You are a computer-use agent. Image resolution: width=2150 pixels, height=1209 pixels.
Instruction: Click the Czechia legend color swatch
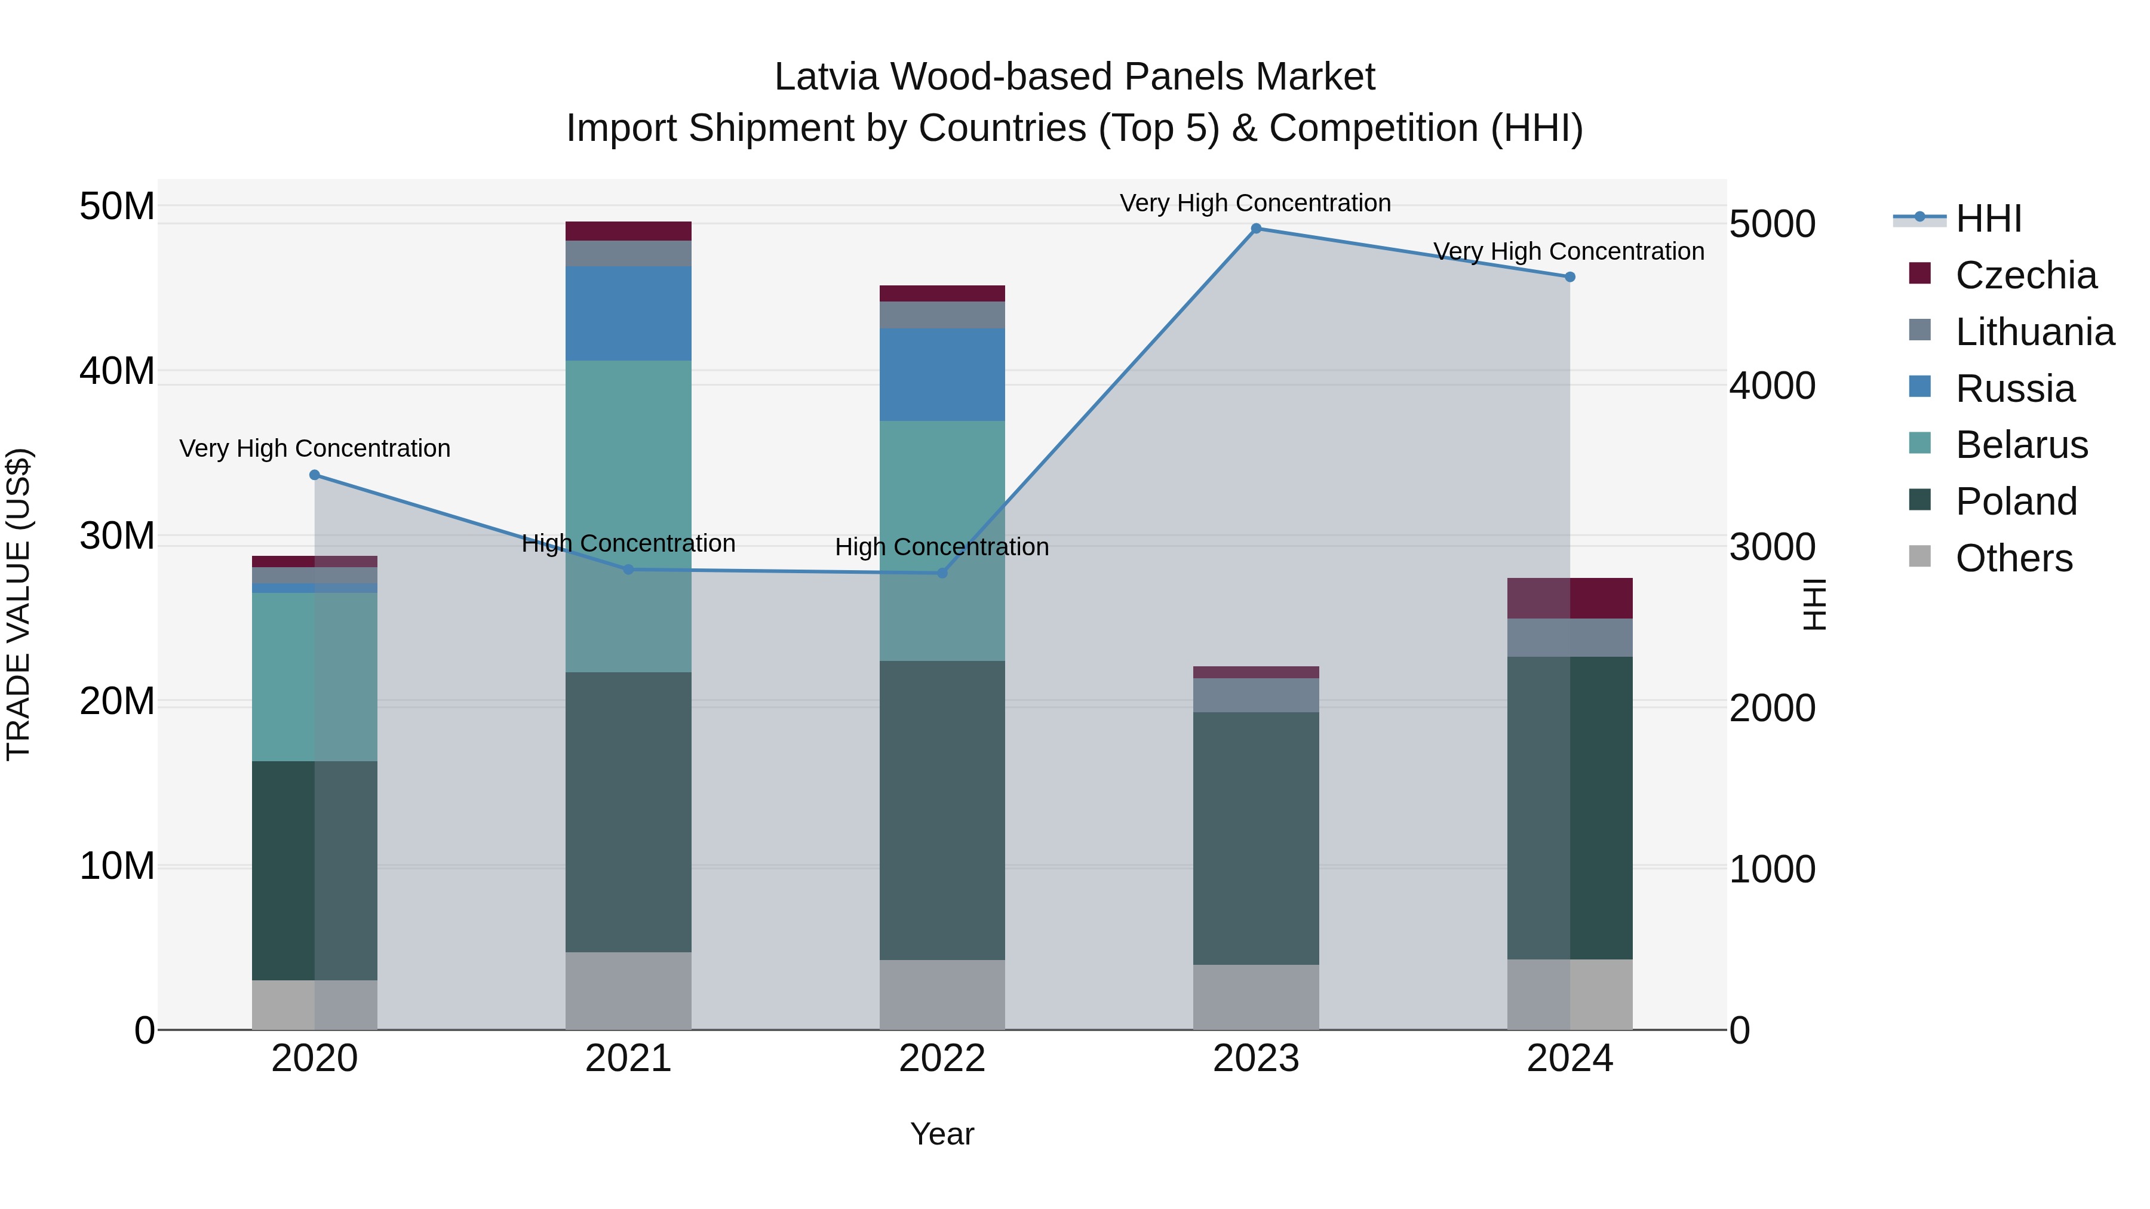(x=1919, y=273)
